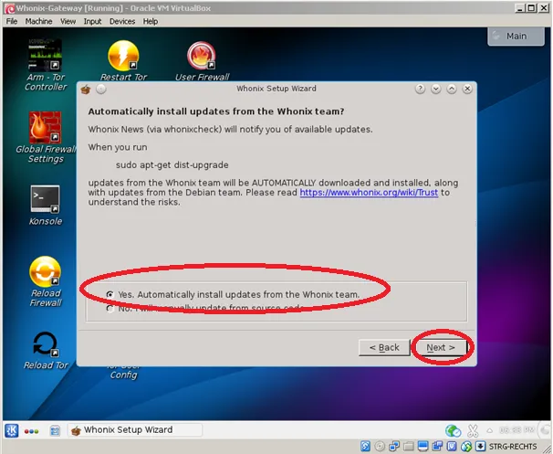This screenshot has width=553, height=454.
Task: Click VirtualBox hard disk activity status icon
Action: click(x=365, y=446)
